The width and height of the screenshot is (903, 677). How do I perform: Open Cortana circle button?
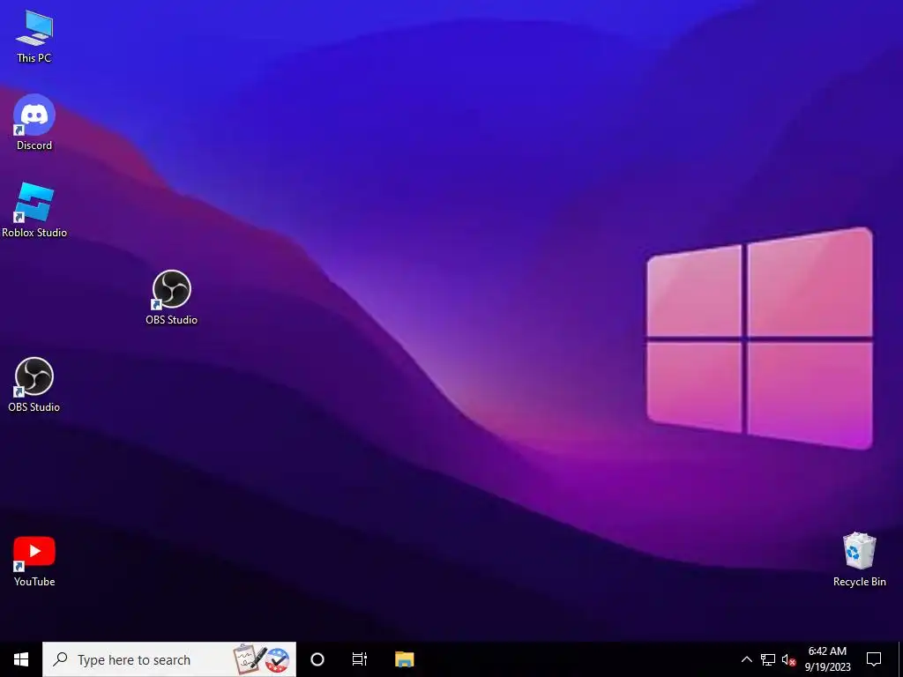(x=317, y=659)
